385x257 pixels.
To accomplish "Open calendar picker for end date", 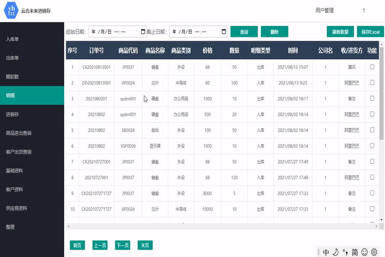I will click(x=224, y=32).
